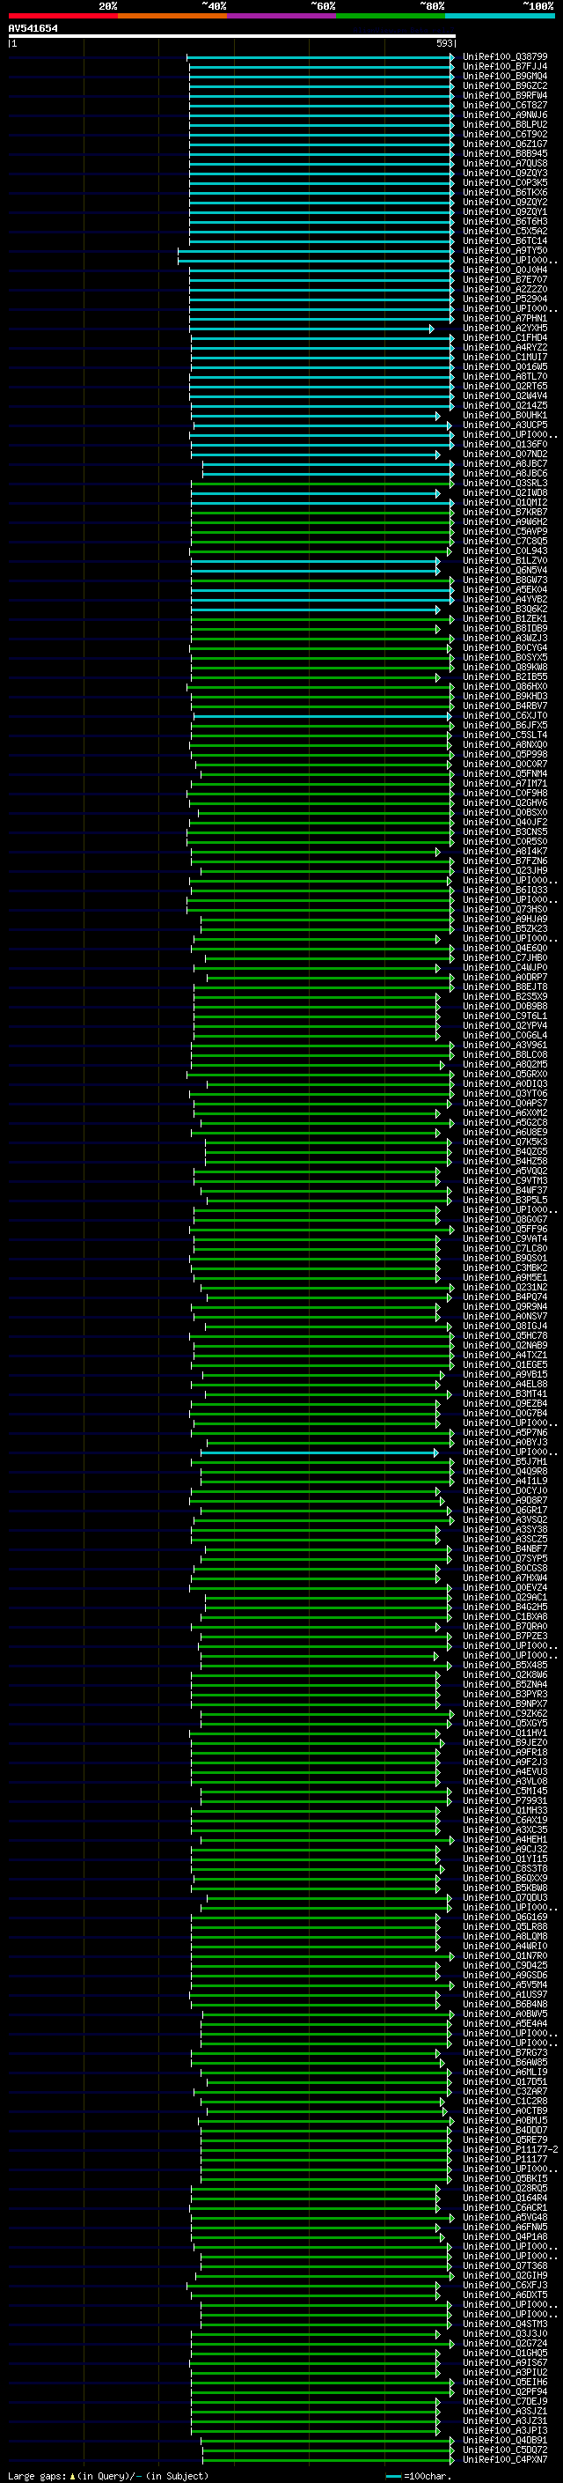The image size is (563, 2483).
Task: Select hit label UniRef100_Q2YPV4
Action: (505, 1025)
